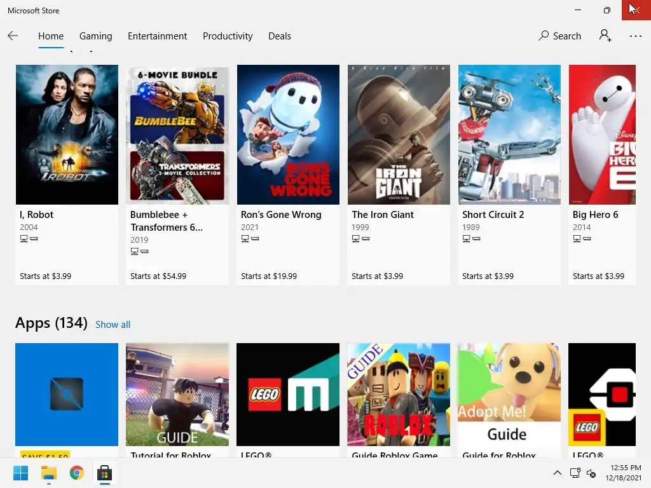Open the taskbar clock and date

pos(623,473)
